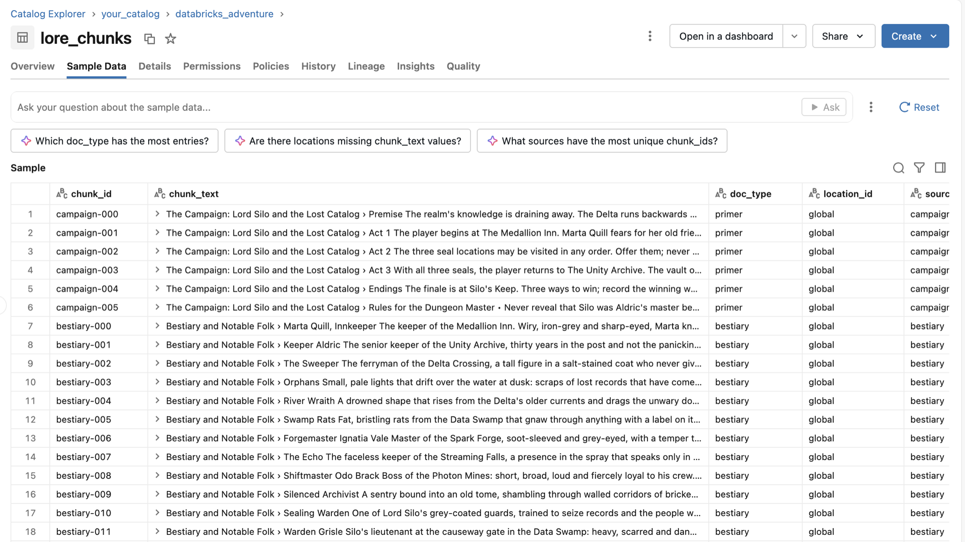
Task: Star lore_chunks as favorite
Action: coord(170,39)
